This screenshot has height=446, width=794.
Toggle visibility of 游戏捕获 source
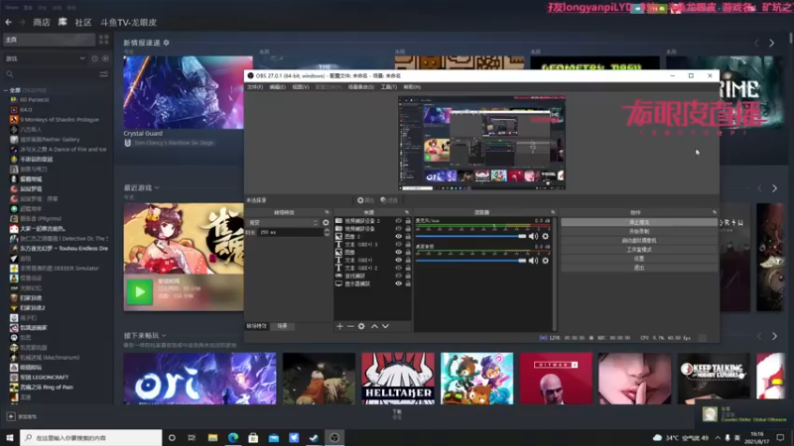click(x=399, y=276)
